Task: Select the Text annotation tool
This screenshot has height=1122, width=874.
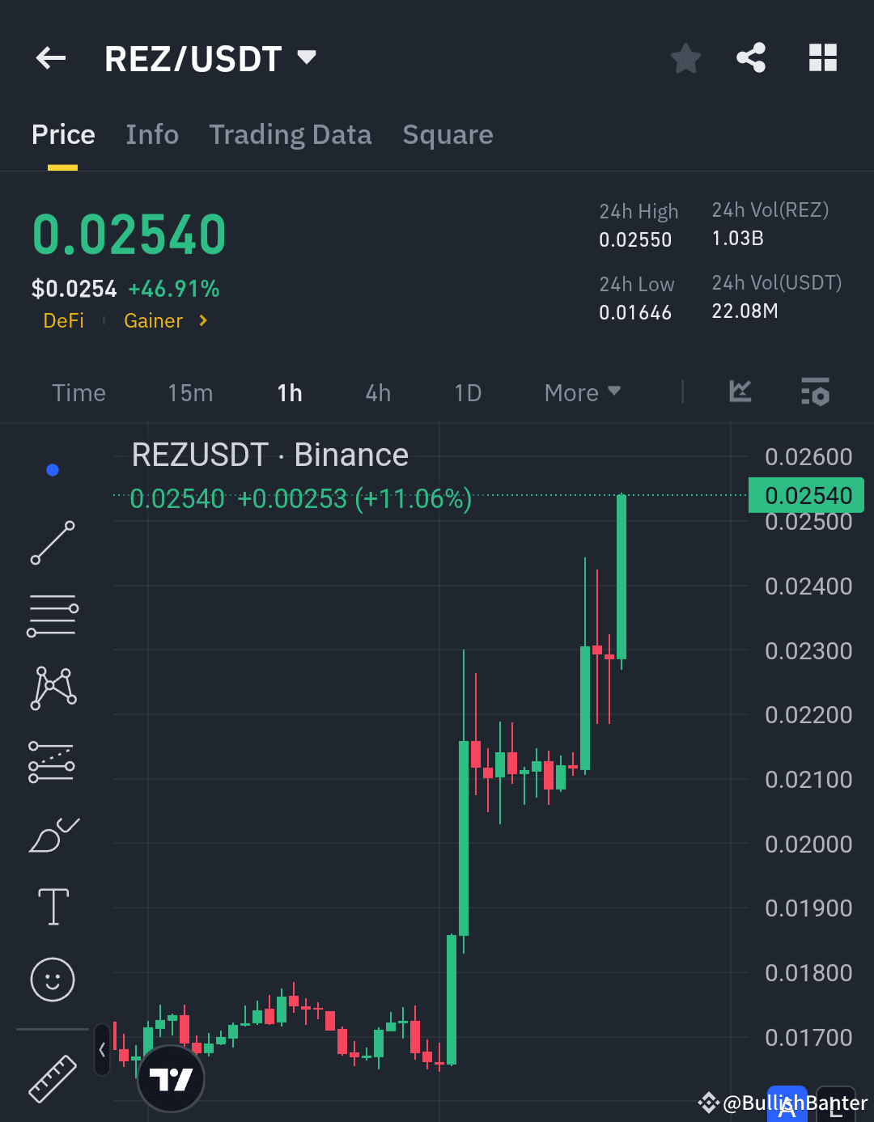Action: 52,907
